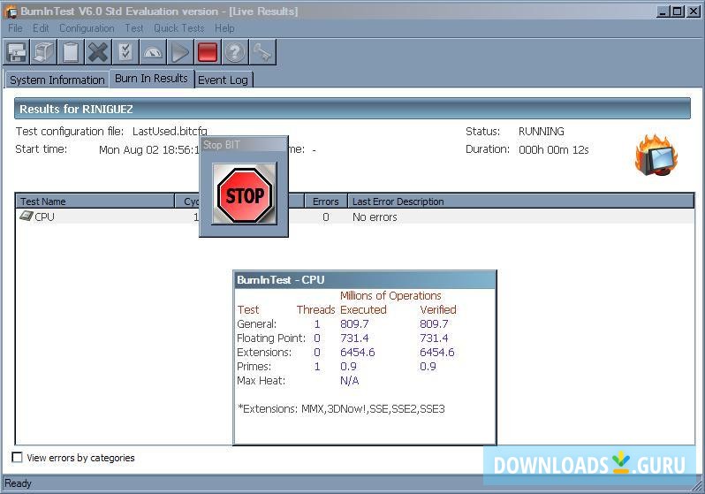This screenshot has width=705, height=494.
Task: Click the Copy to clipboard toolbar icon
Action: 71,52
